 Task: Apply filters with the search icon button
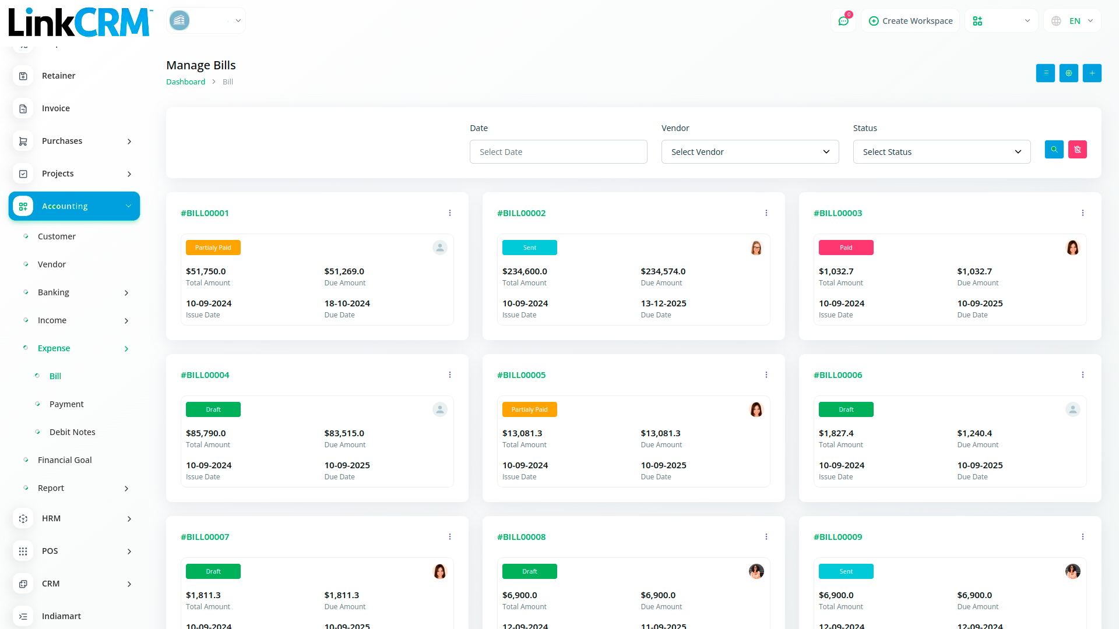coord(1054,150)
